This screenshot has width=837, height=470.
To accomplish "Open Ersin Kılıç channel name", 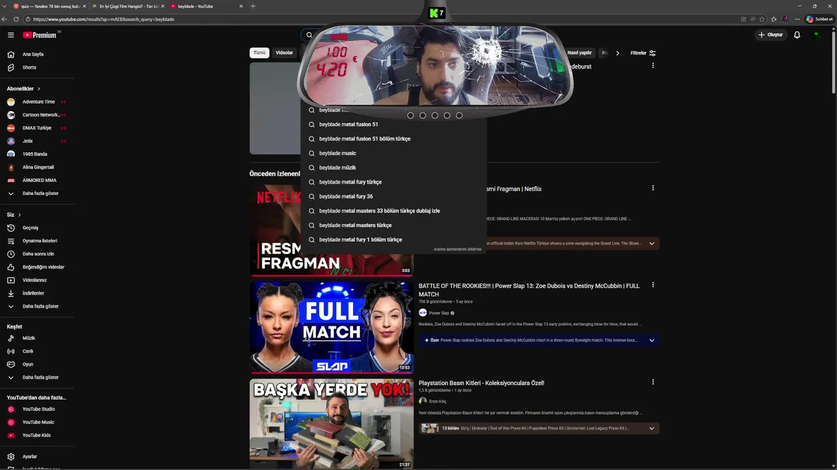I will tap(437, 401).
